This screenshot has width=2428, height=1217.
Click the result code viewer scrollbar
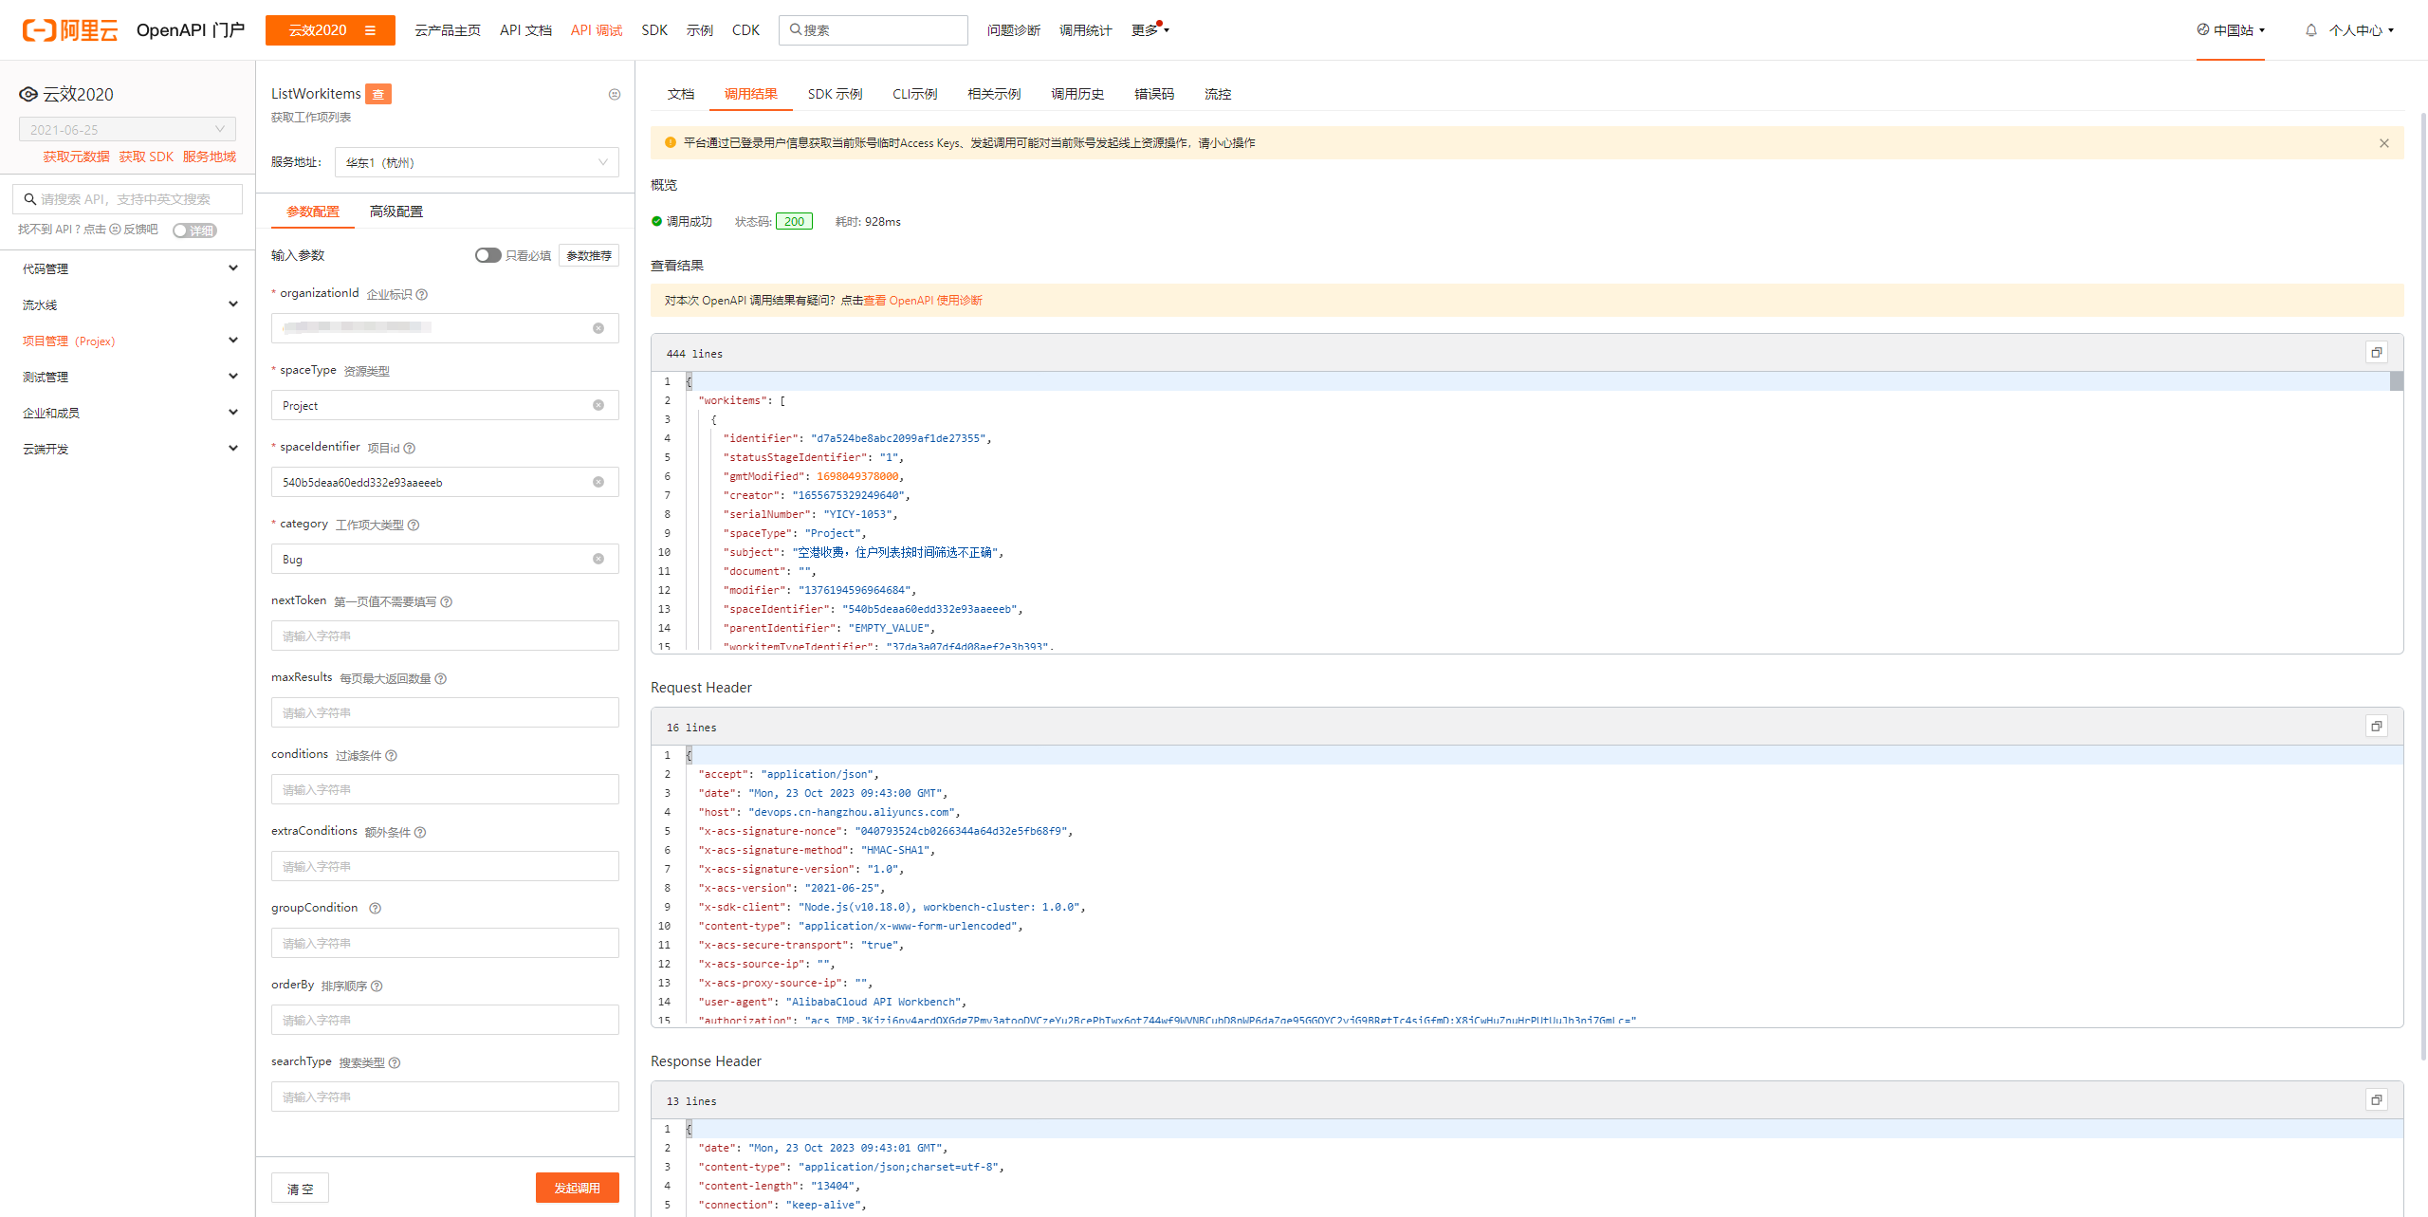[2397, 381]
